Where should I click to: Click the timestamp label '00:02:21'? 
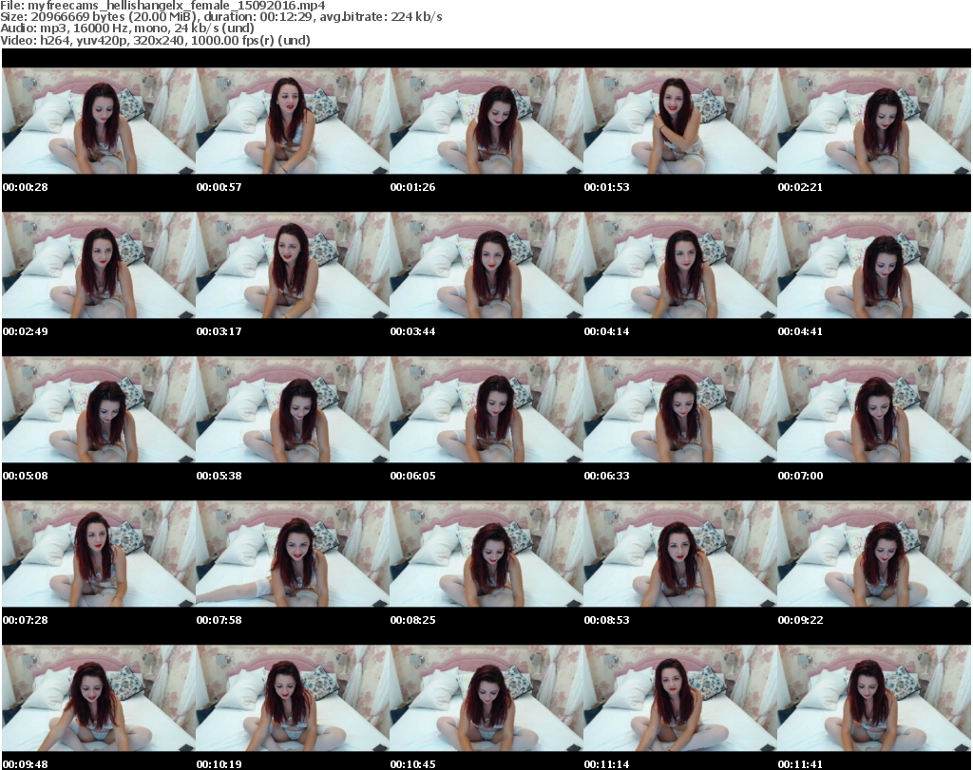[800, 187]
